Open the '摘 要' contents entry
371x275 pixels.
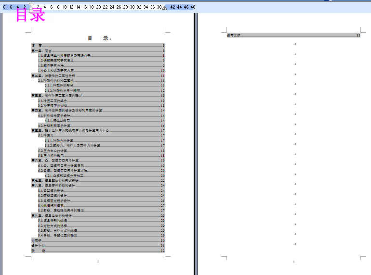click(x=98, y=46)
